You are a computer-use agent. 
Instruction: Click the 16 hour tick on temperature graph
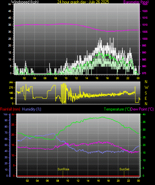pos(98,181)
